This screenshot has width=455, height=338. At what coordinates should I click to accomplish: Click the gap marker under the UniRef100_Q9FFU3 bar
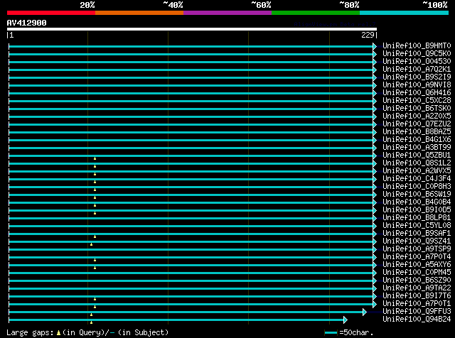[92, 315]
